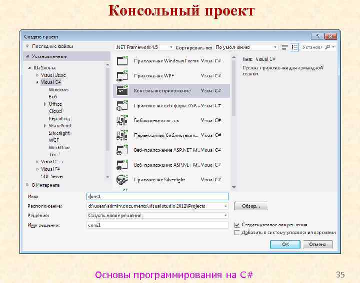Click the second ASP.NET MVC web app icon

pos(122,165)
